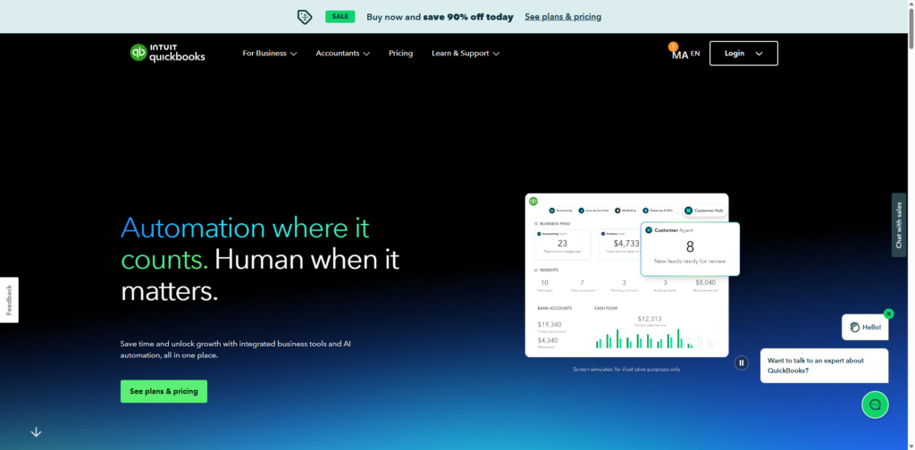The image size is (915, 450).
Task: Expand the For Business dropdown
Action: [x=269, y=54]
